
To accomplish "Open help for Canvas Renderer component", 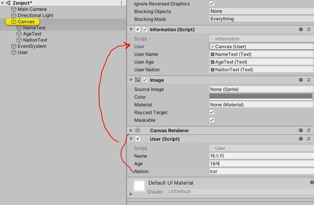I will [x=301, y=130].
